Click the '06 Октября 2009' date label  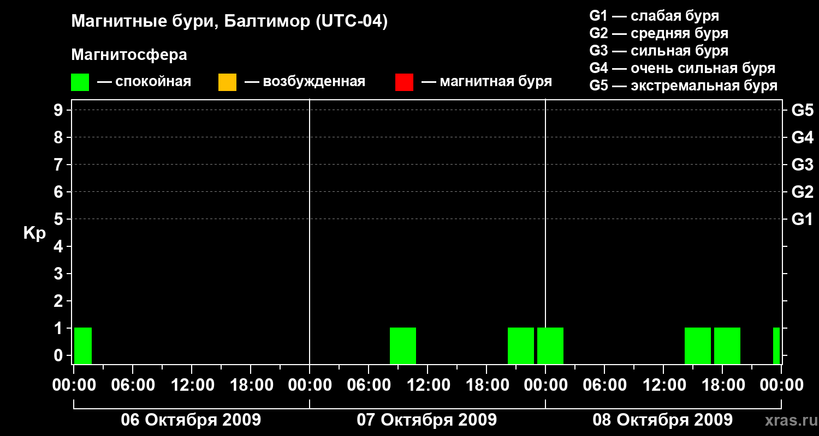[x=191, y=420]
